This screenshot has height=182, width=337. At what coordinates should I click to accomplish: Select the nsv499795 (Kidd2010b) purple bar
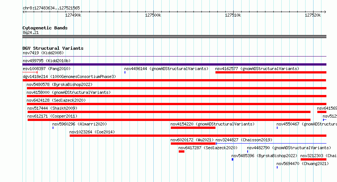174,64
